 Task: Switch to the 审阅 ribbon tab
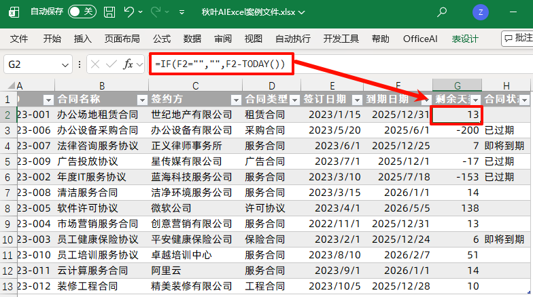(223, 39)
